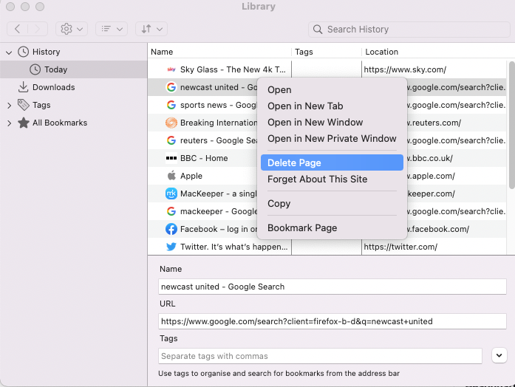This screenshot has width=515, height=387.
Task: Choose Open in New Private Window
Action: (332, 139)
